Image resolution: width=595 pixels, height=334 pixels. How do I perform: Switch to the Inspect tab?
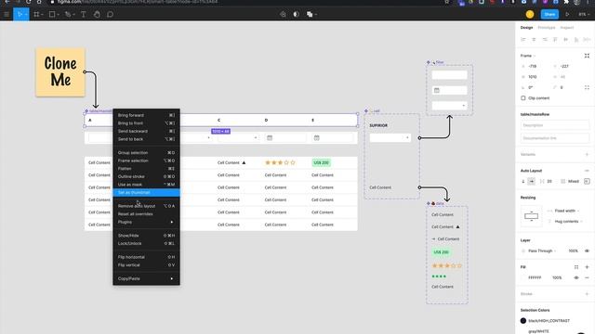point(567,28)
